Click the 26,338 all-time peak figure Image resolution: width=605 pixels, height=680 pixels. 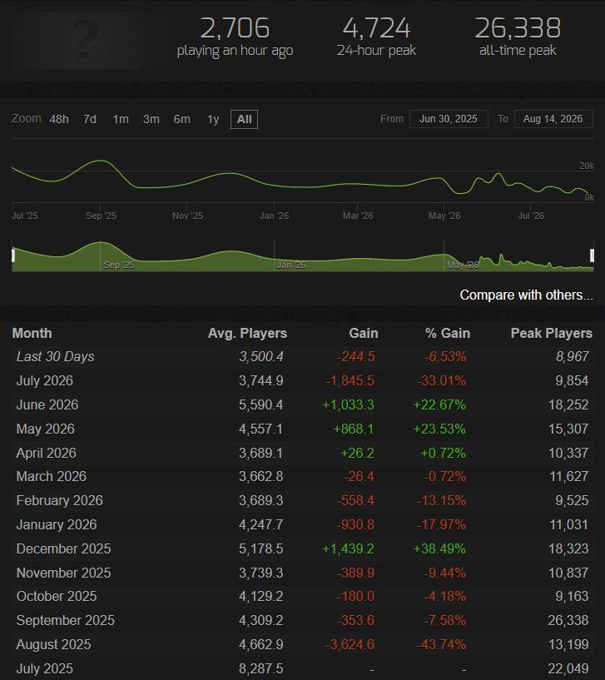coord(518,28)
